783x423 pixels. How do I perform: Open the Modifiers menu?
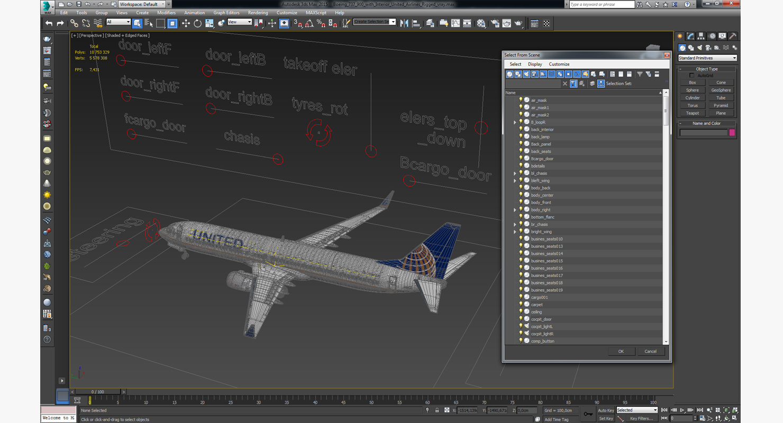[x=166, y=13]
